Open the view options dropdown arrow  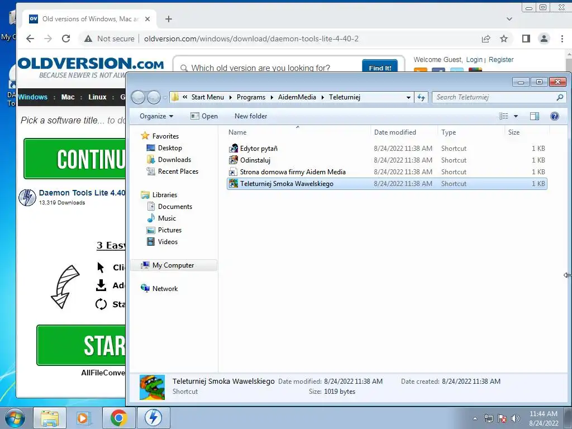[x=516, y=116]
